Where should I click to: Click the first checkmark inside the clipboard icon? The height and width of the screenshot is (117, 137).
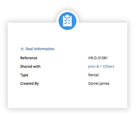pyautogui.click(x=66, y=20)
